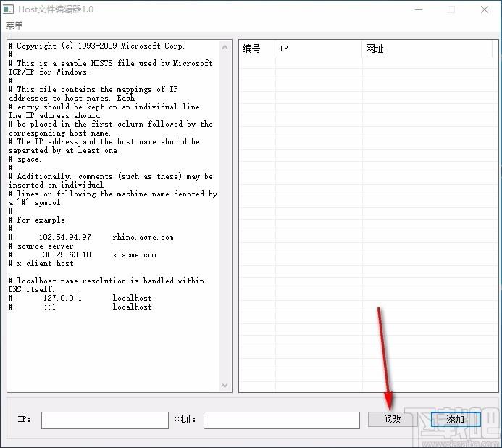
Task: Click the Host editor app icon in title bar
Action: (x=9, y=9)
